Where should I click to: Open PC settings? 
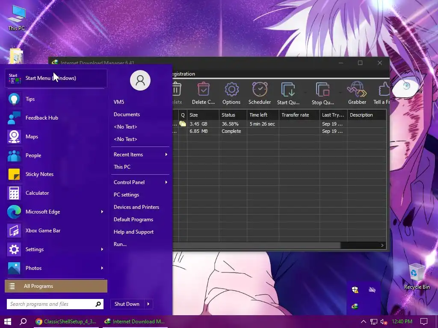coord(140,195)
